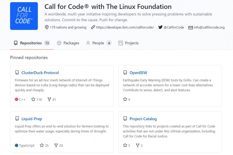Click the repository count badge 73
Image resolution: width=233 pixels, height=155 pixels.
click(x=47, y=43)
